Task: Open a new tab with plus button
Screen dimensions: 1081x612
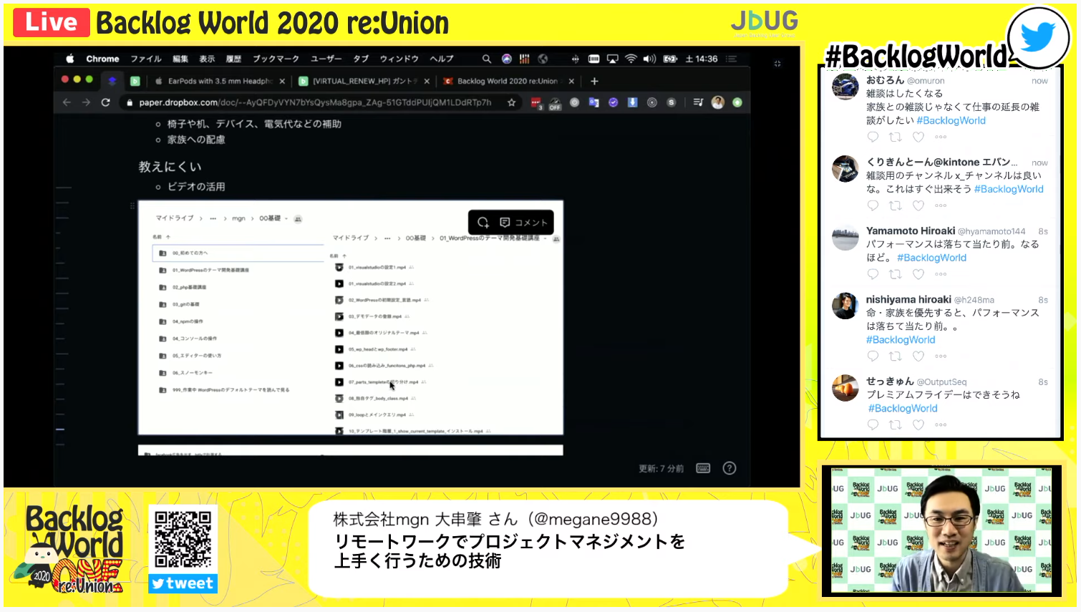Action: 594,81
